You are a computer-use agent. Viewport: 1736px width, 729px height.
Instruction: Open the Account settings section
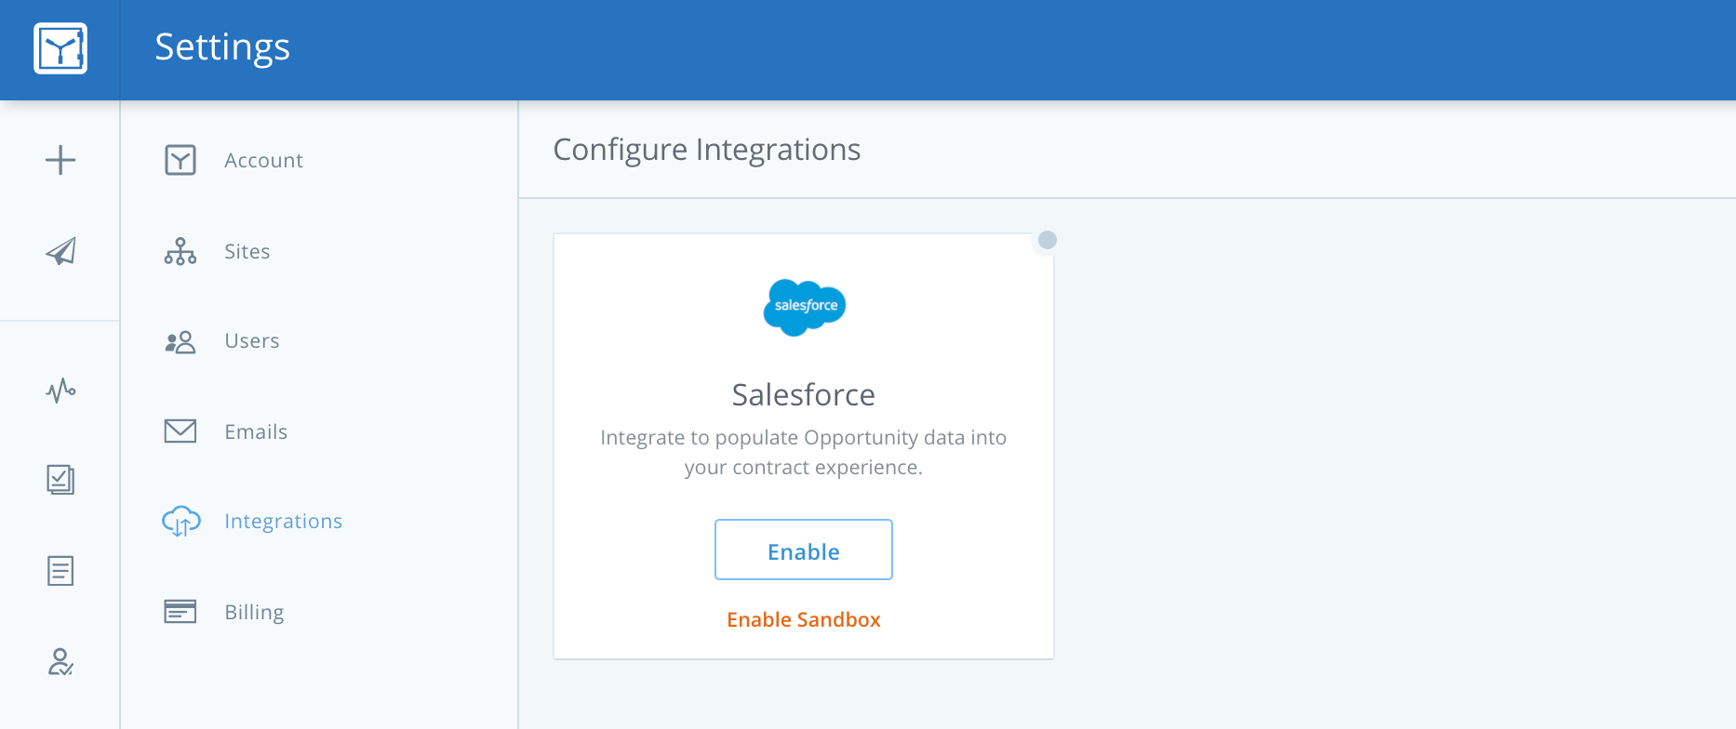point(263,160)
